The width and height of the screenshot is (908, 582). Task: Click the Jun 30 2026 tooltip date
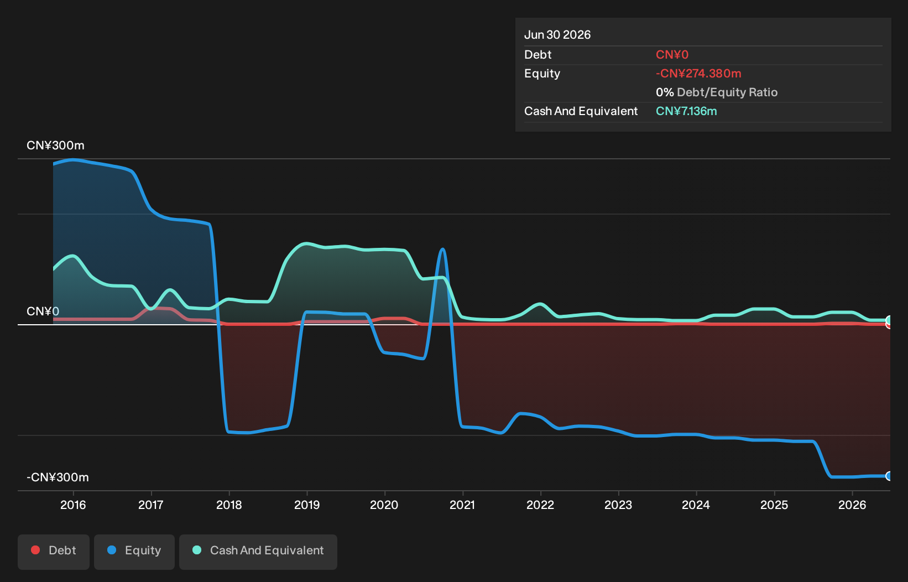coord(557,35)
